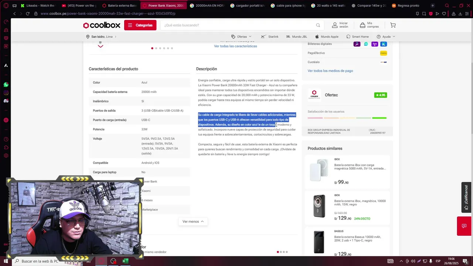Viewport: 473px width, 266px height.
Task: Open History clock icon in sidebar
Action: 6,139
